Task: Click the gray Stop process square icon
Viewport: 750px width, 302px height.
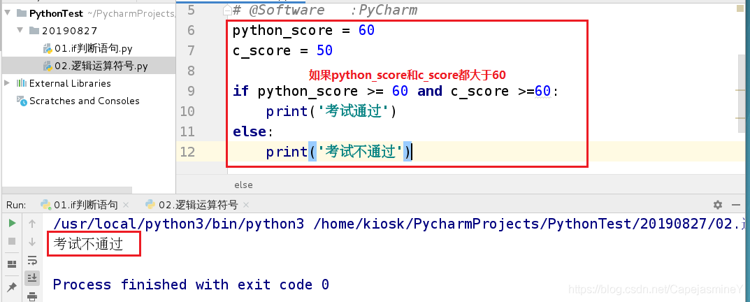Action: tap(13, 241)
